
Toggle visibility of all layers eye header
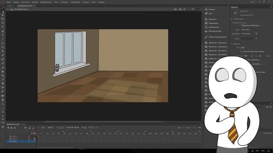[x=32, y=133]
